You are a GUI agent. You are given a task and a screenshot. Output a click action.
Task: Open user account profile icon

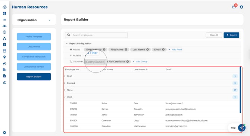click(x=241, y=7)
